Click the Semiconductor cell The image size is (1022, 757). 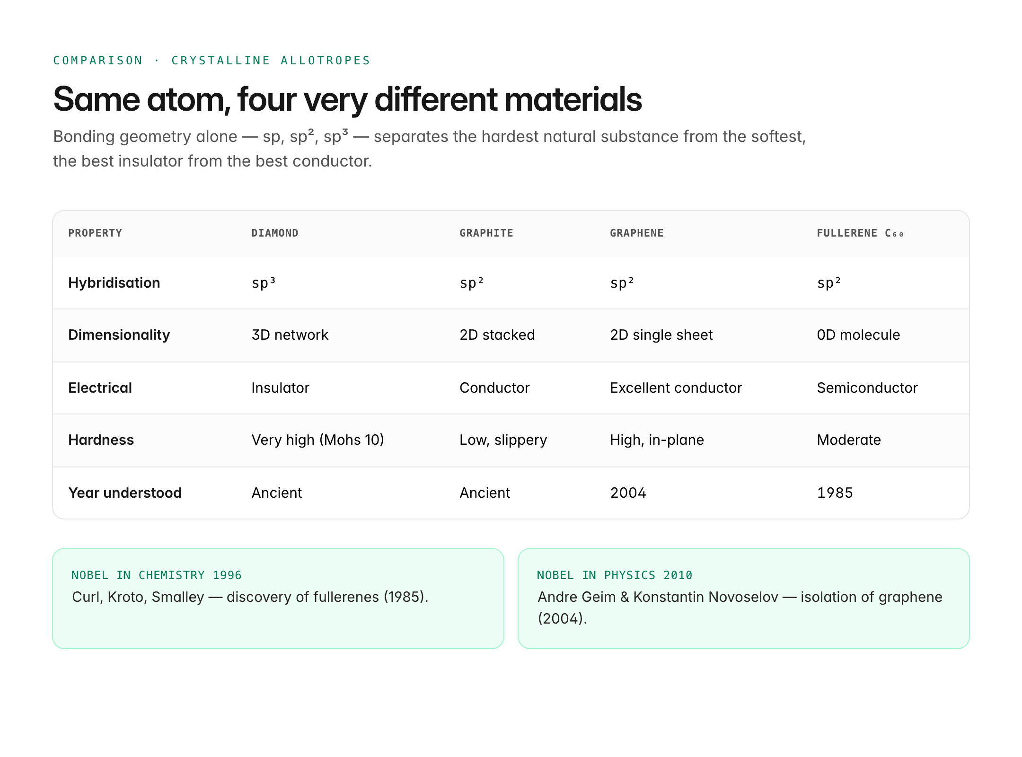pos(867,388)
